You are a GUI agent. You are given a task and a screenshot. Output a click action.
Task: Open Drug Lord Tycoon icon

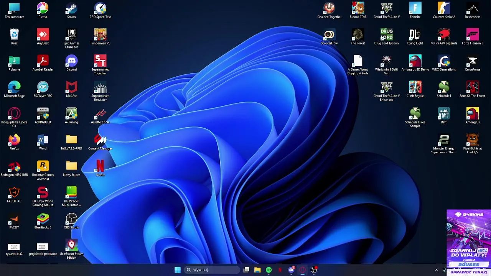[387, 37]
